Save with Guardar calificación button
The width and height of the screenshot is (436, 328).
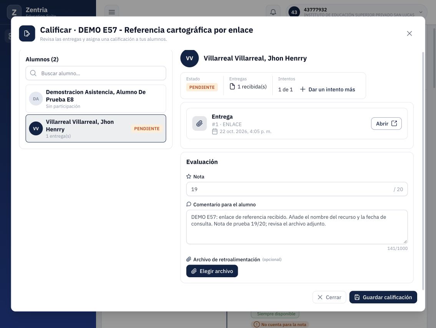click(383, 297)
